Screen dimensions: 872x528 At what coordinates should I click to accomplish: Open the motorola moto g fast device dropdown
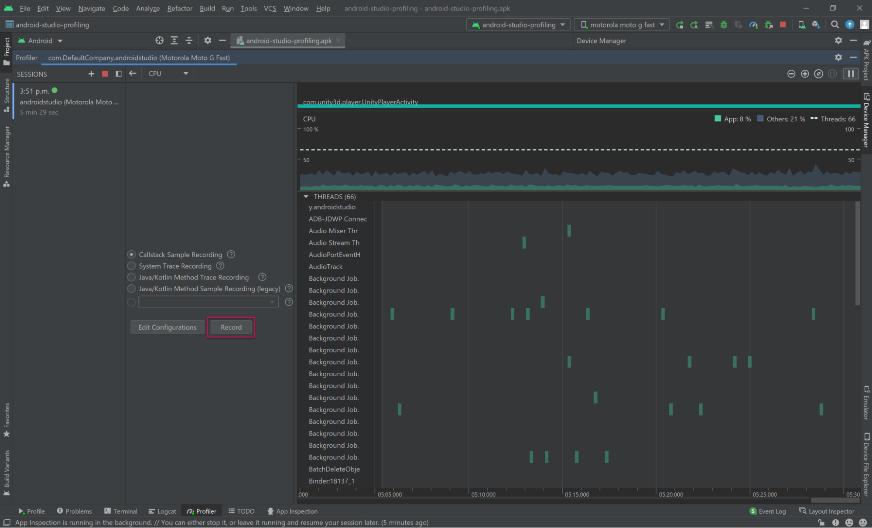(x=622, y=25)
